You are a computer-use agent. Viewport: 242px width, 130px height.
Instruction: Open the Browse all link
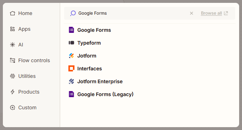pos(211,13)
